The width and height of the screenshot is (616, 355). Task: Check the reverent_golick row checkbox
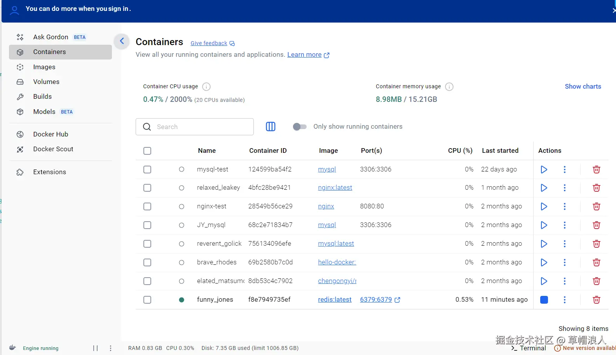(147, 244)
